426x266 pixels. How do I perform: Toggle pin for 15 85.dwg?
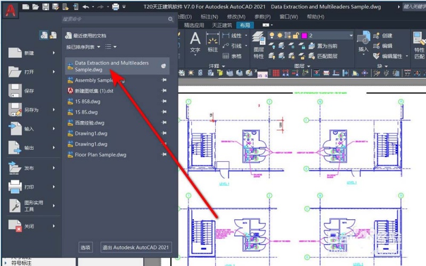pyautogui.click(x=164, y=112)
